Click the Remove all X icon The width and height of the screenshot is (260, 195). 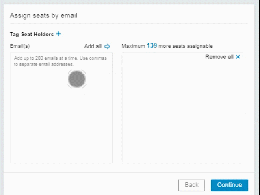[238, 57]
